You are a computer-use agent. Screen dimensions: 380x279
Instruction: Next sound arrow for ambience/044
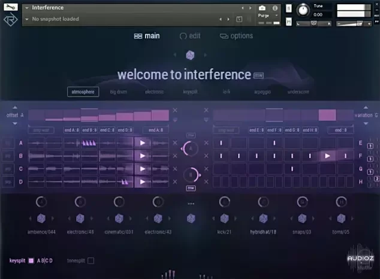tap(53, 219)
